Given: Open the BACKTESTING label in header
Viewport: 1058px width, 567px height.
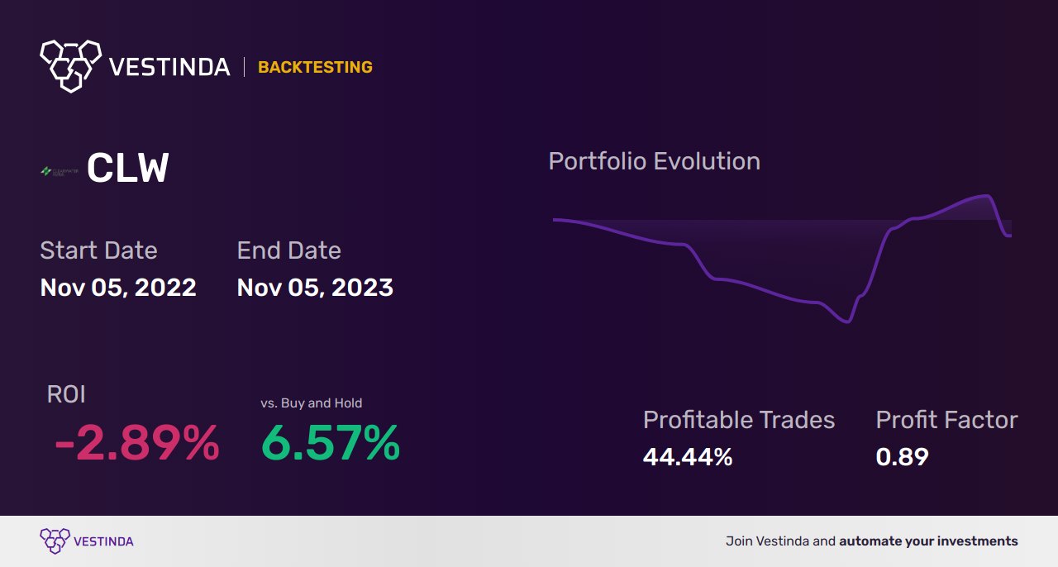Looking at the screenshot, I should pos(315,68).
